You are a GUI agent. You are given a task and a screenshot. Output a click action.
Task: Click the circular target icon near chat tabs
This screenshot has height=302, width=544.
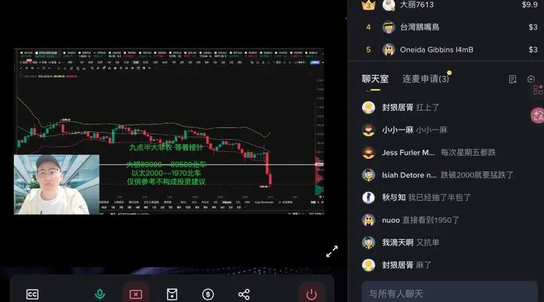point(531,79)
